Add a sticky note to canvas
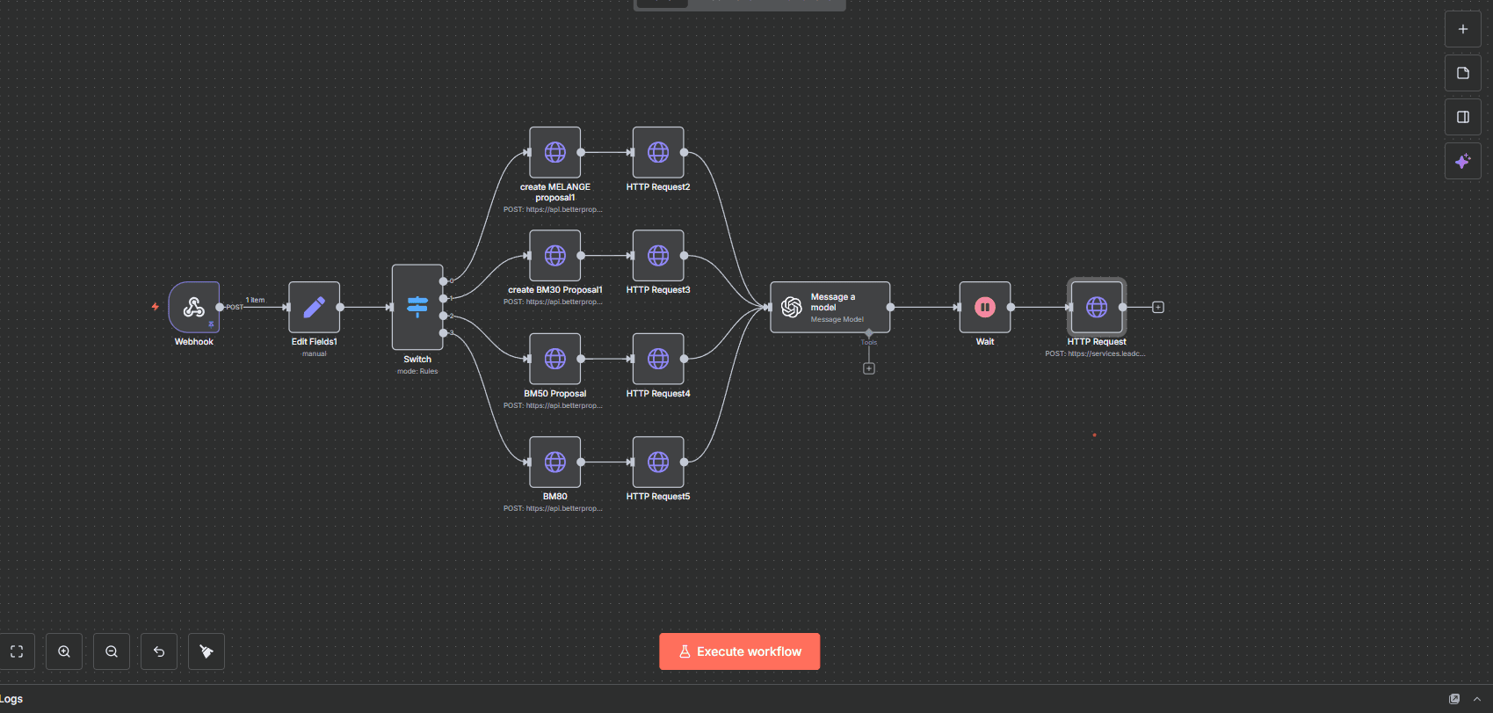1493x713 pixels. point(1463,73)
